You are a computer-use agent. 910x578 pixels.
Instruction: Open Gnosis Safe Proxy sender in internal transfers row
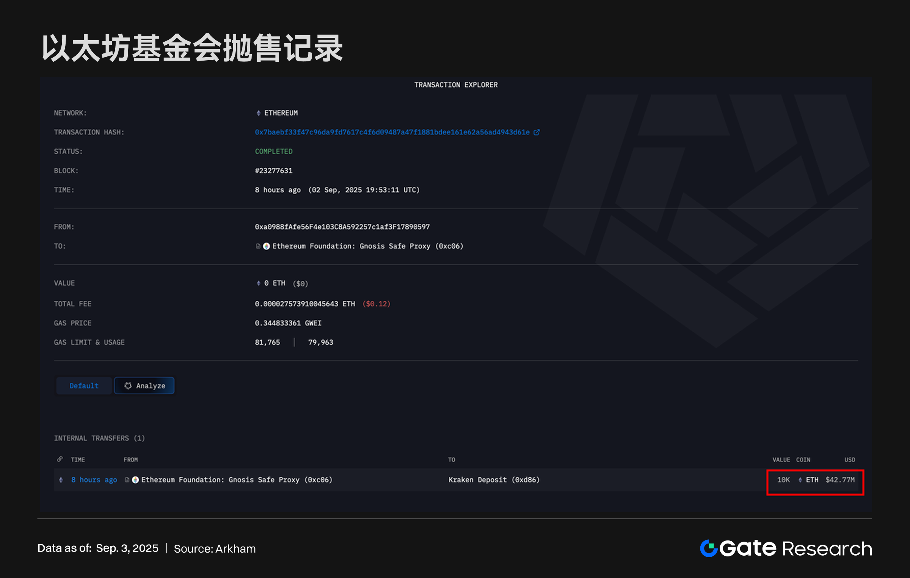pyautogui.click(x=237, y=480)
